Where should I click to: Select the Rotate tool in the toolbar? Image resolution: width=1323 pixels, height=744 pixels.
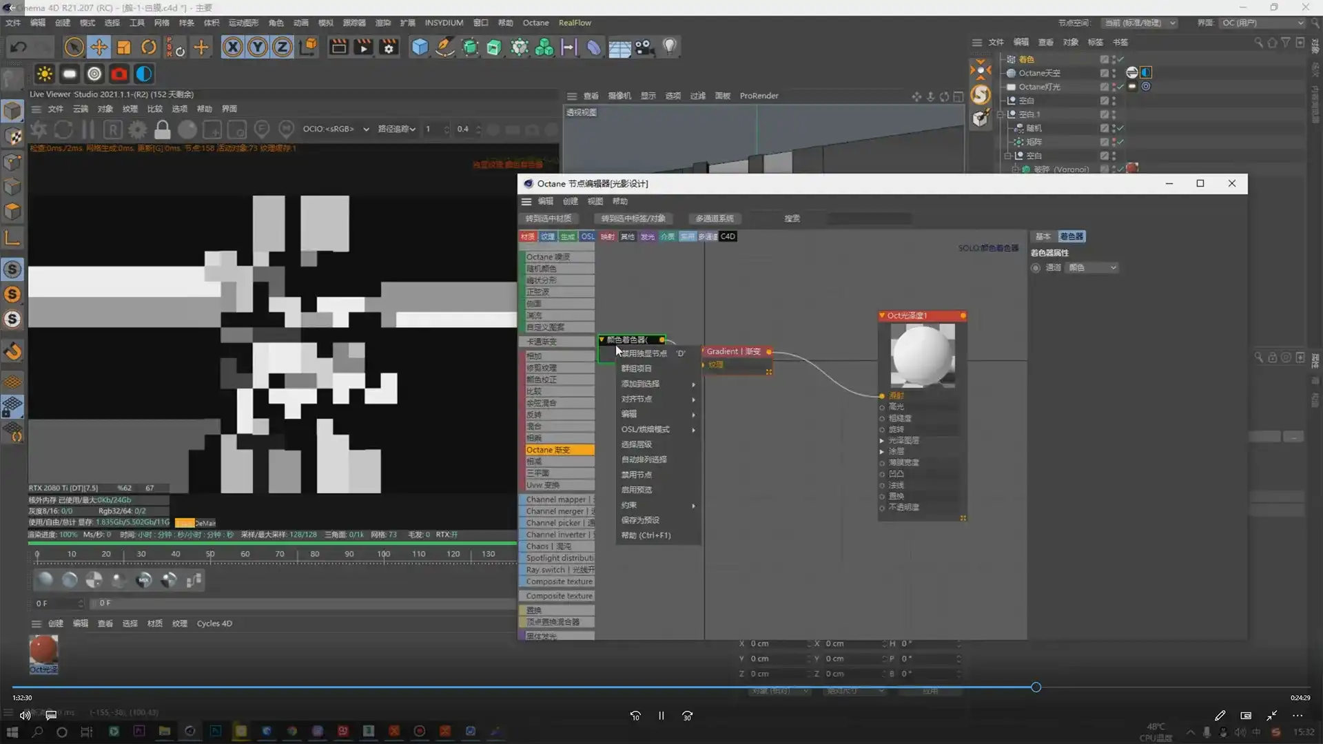click(x=149, y=47)
